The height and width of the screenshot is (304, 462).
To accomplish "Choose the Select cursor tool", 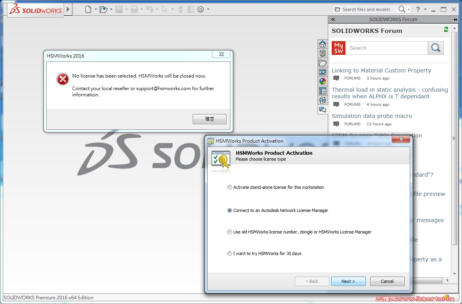I will coord(165,9).
